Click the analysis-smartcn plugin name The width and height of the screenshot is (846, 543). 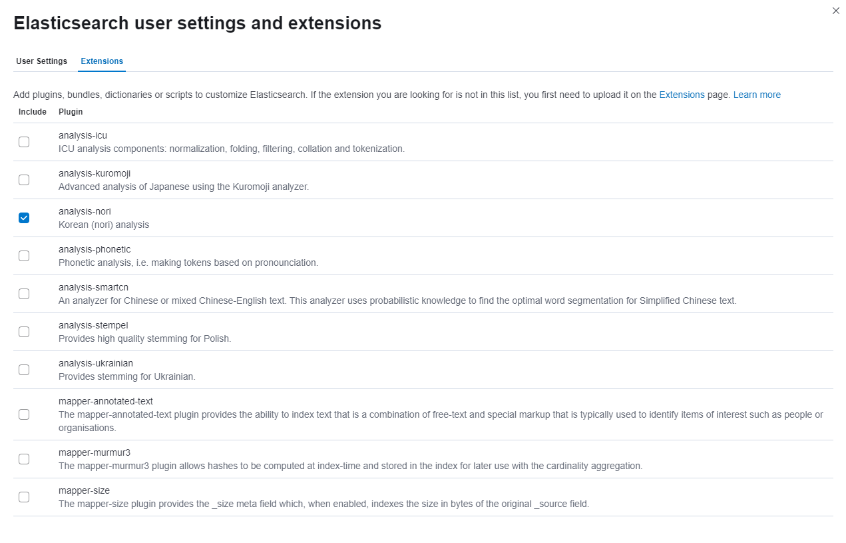pos(93,287)
